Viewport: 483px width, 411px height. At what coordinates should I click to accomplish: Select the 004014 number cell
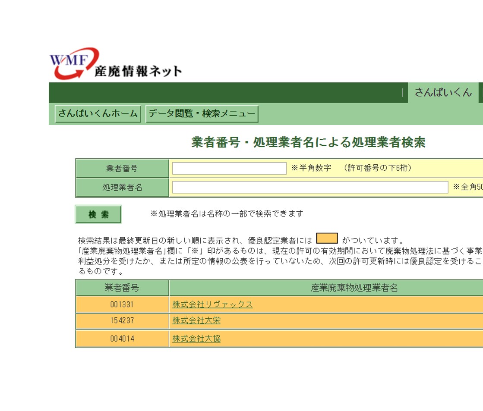click(x=122, y=339)
